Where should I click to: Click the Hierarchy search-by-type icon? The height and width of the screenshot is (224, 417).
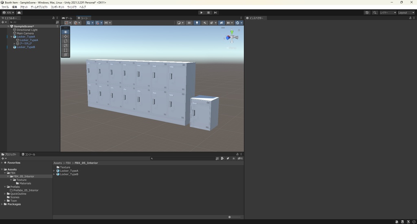pos(57,22)
